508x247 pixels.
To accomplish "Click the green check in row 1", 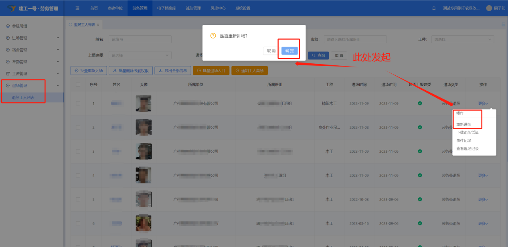I will point(420,103).
